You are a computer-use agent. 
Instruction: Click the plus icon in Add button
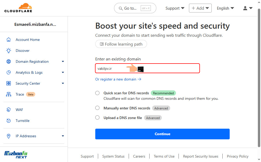click(193, 8)
